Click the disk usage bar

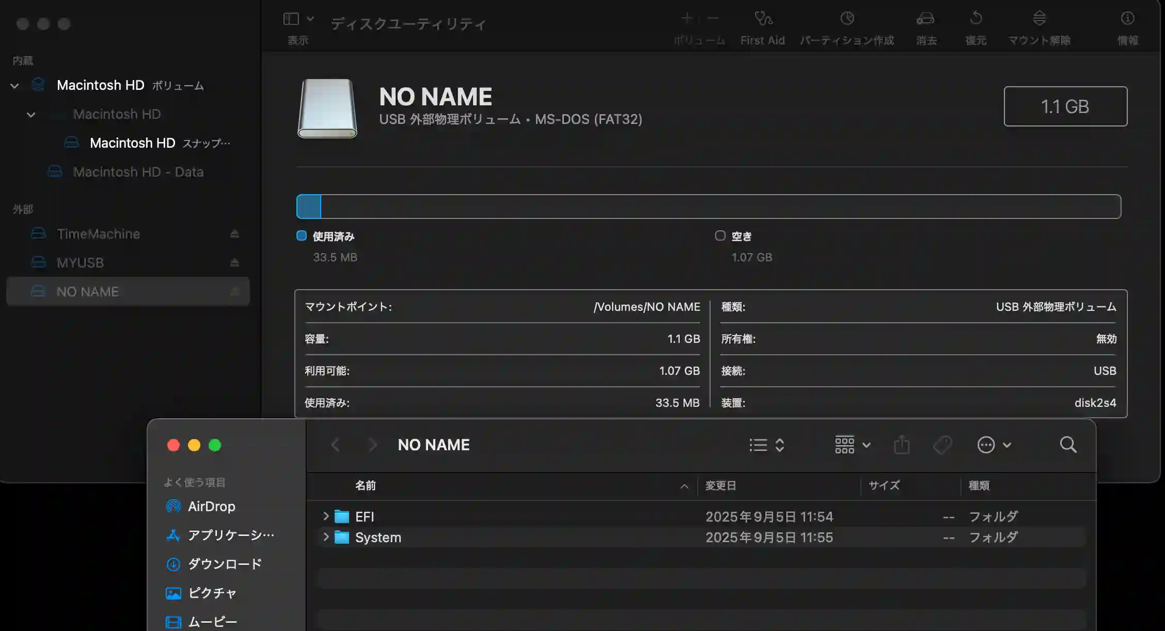709,207
